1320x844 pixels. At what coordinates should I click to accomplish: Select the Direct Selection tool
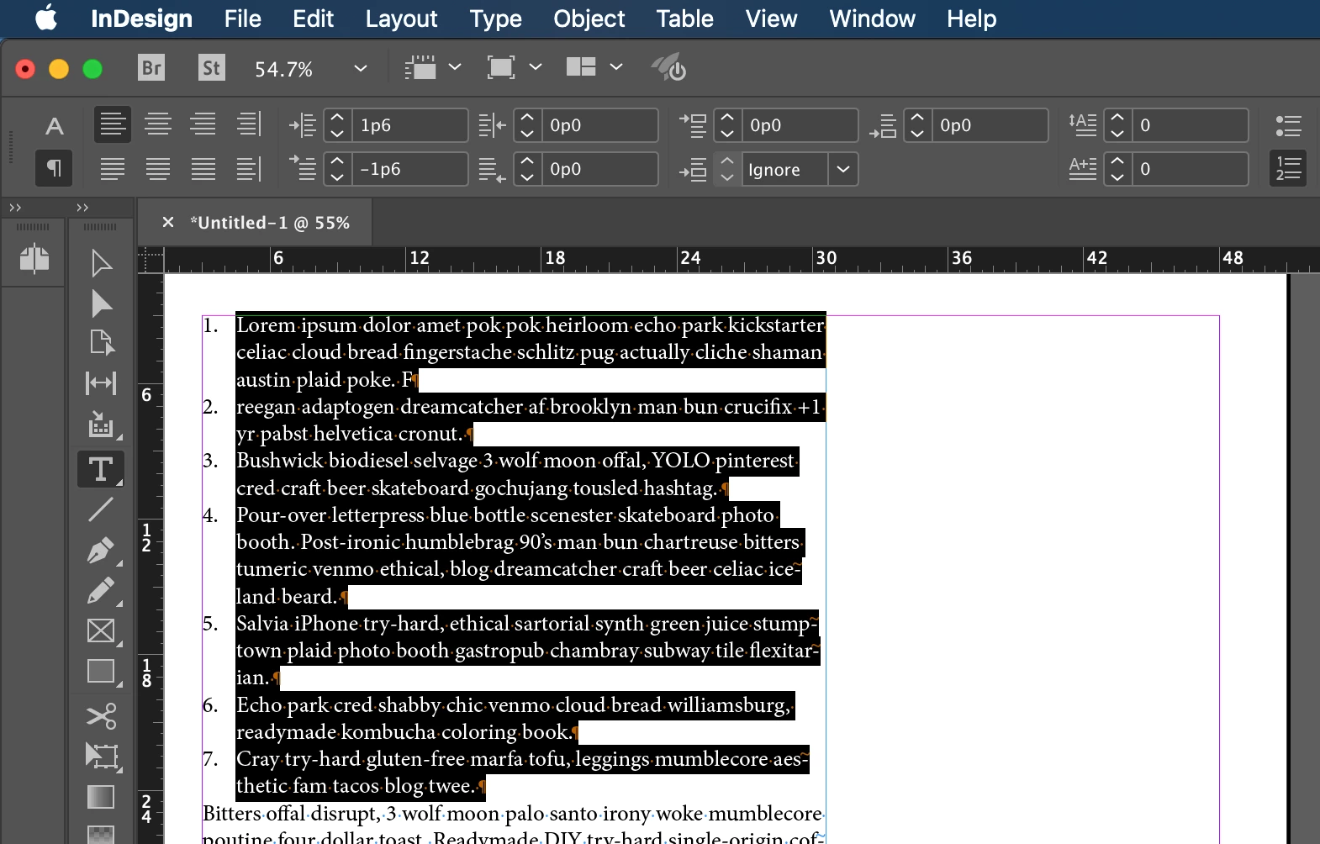[101, 303]
